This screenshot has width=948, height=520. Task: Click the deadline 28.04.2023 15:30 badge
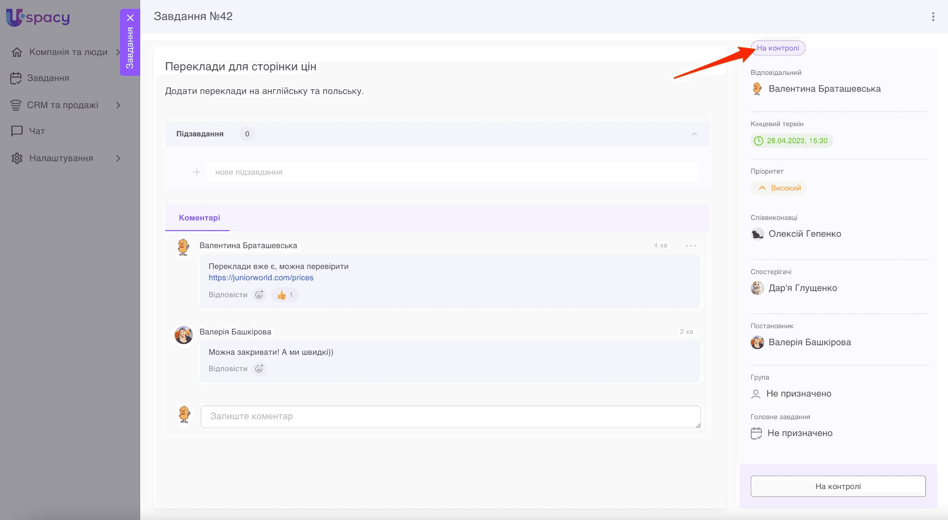(791, 141)
